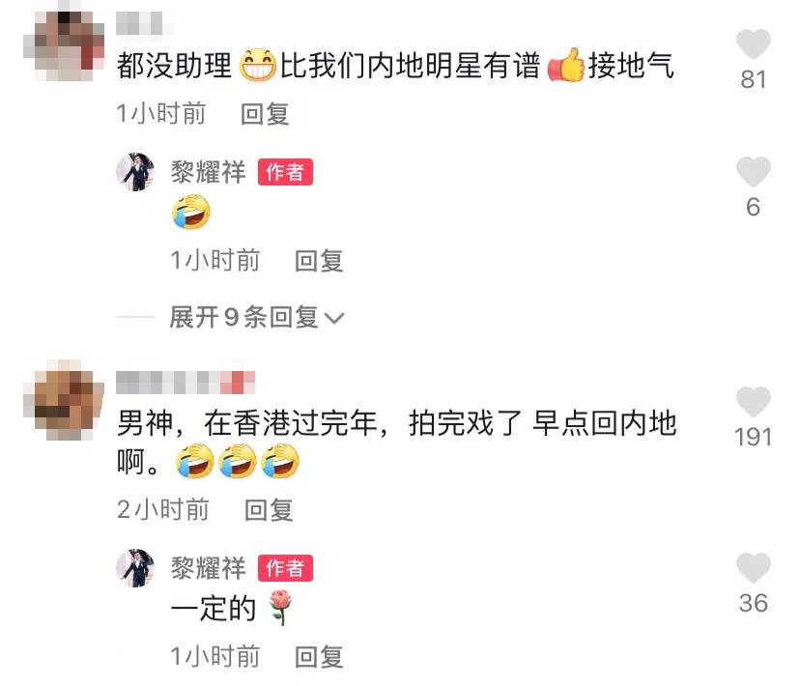
Task: Reply to the 都没助理 comment
Action: pos(265,114)
